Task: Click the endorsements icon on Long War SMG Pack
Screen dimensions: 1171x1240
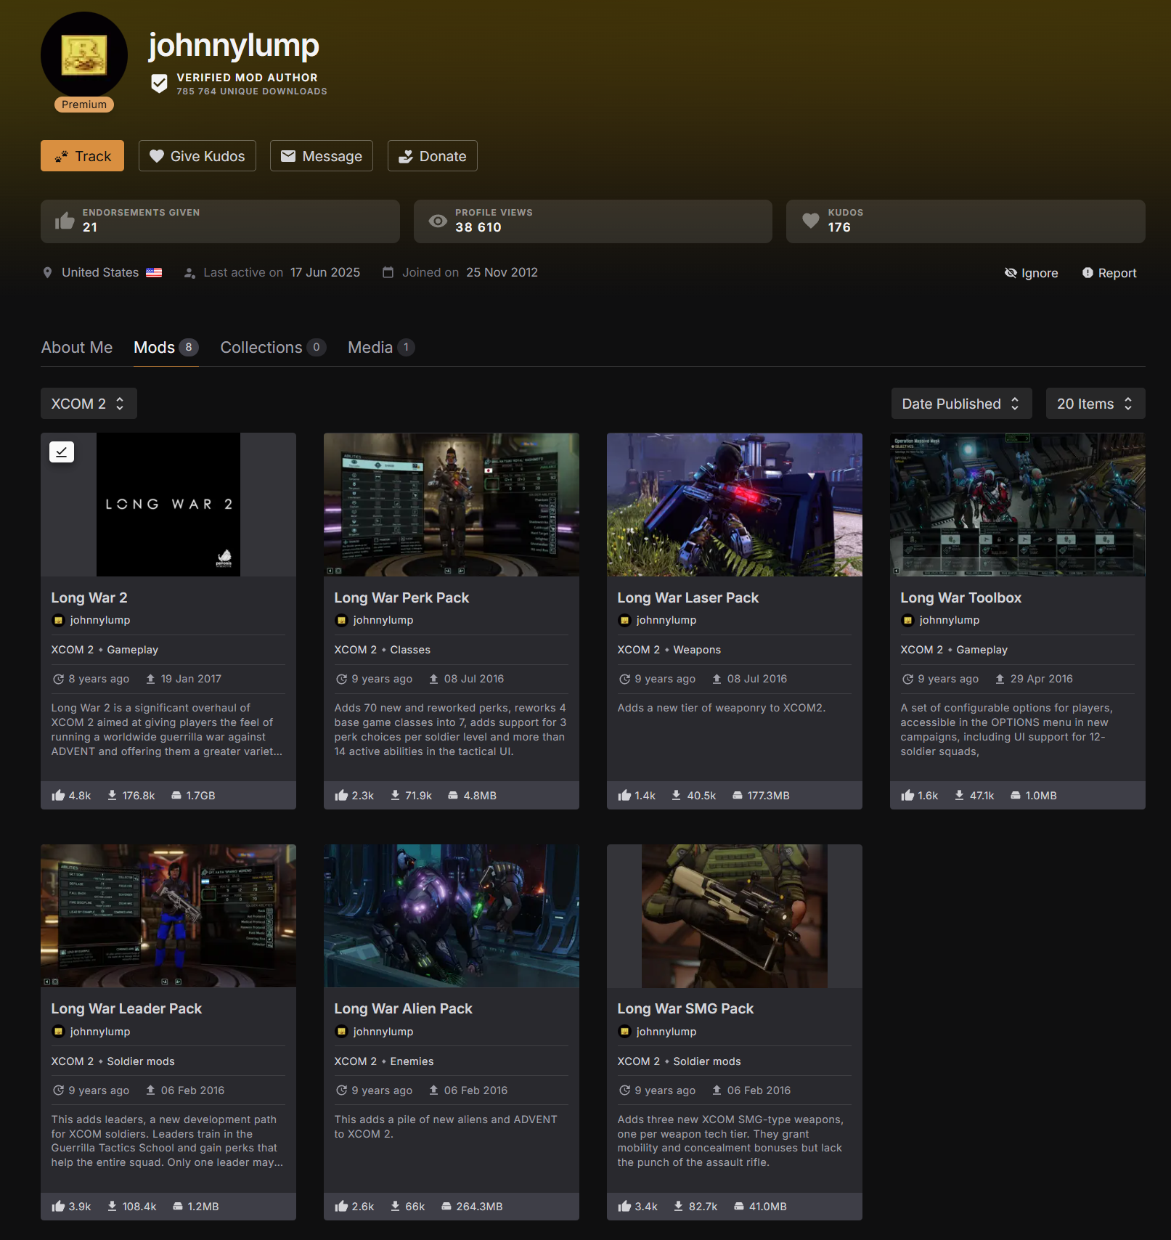Action: coord(624,1207)
